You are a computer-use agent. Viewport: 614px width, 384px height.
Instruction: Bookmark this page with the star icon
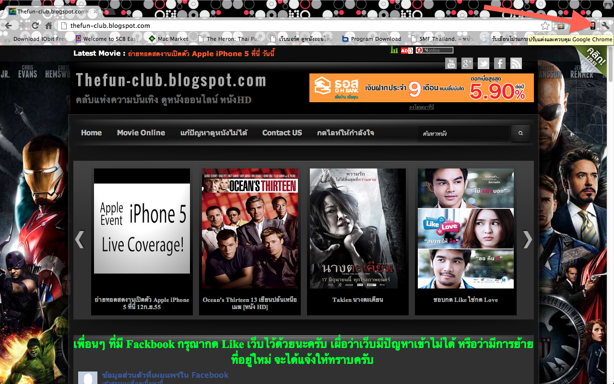click(x=545, y=26)
